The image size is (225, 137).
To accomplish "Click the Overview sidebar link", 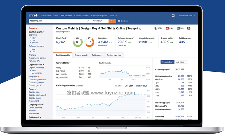I will (x=33, y=28).
